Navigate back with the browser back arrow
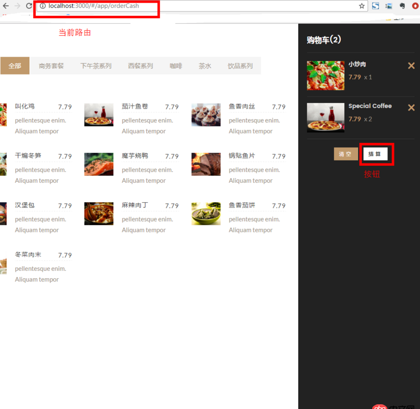 (5, 6)
